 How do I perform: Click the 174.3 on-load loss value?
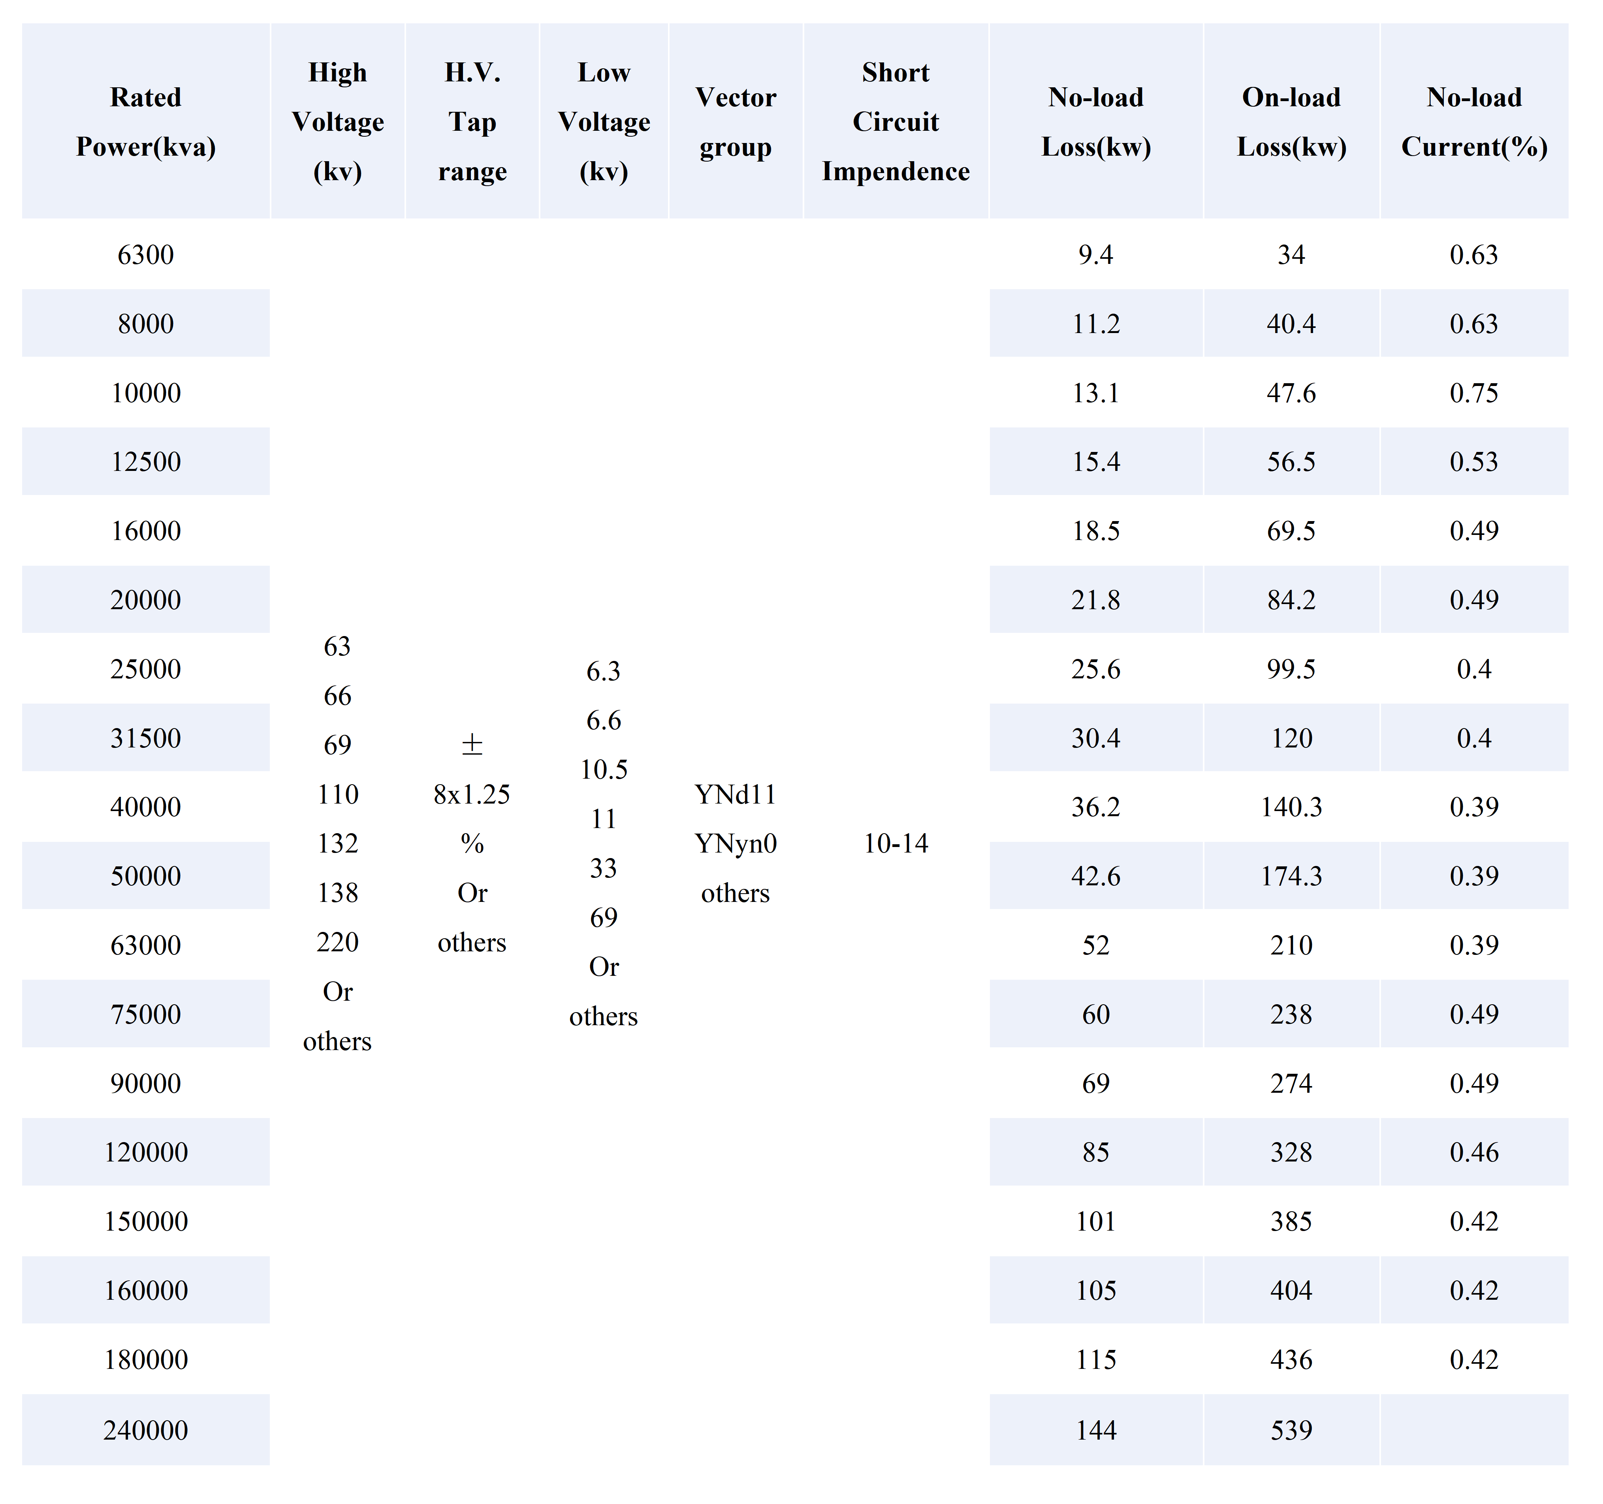[1292, 876]
